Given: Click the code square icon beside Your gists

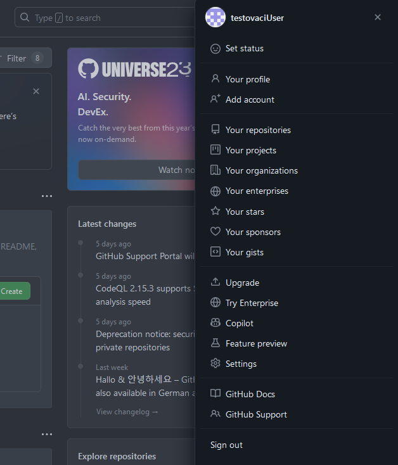Looking at the screenshot, I should tap(215, 252).
